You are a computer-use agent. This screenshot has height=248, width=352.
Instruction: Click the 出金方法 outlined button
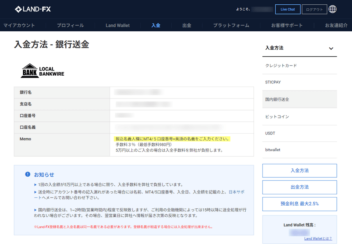click(300, 187)
